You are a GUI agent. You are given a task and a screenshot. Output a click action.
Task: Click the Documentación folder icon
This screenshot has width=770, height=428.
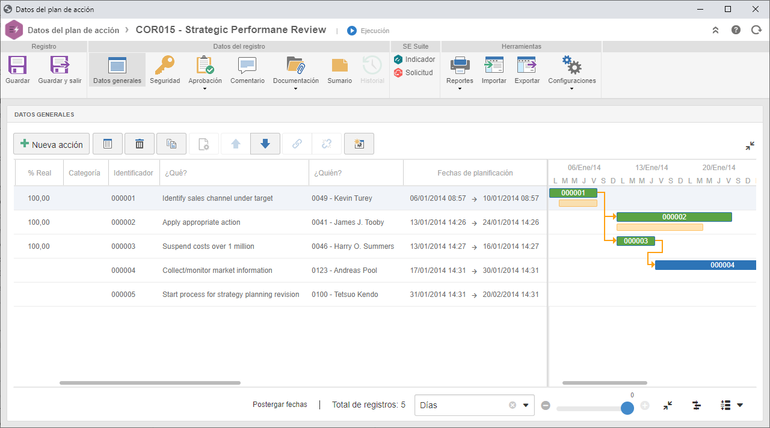[296, 65]
